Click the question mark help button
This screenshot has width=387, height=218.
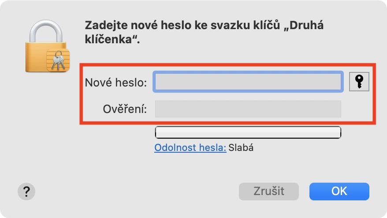pos(26,191)
